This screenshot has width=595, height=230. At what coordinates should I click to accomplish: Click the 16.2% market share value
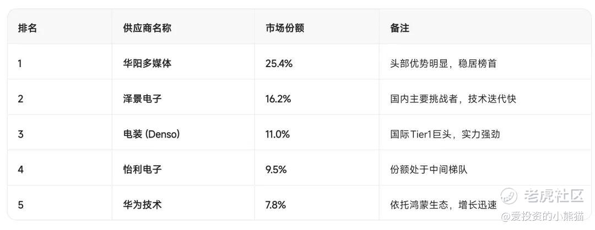(278, 99)
